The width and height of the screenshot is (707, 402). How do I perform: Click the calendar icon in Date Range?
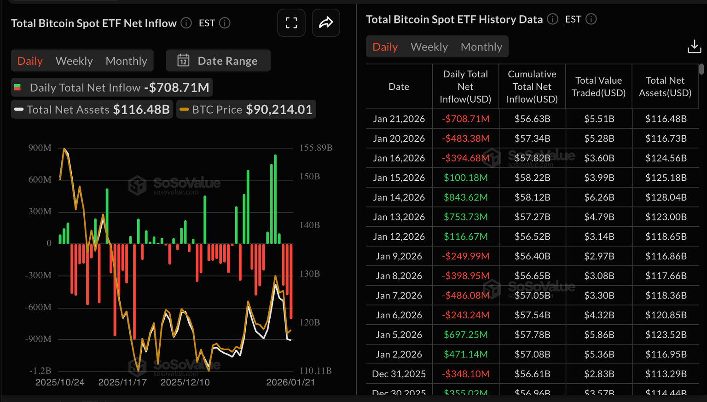point(183,61)
